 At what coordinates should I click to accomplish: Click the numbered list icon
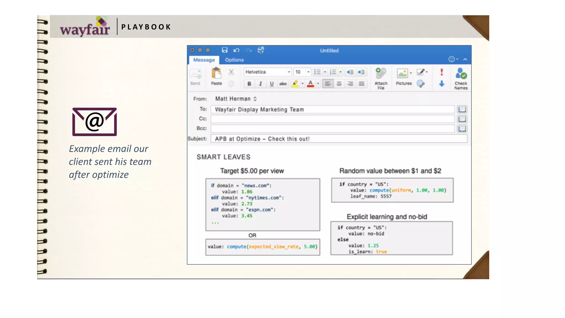[333, 72]
